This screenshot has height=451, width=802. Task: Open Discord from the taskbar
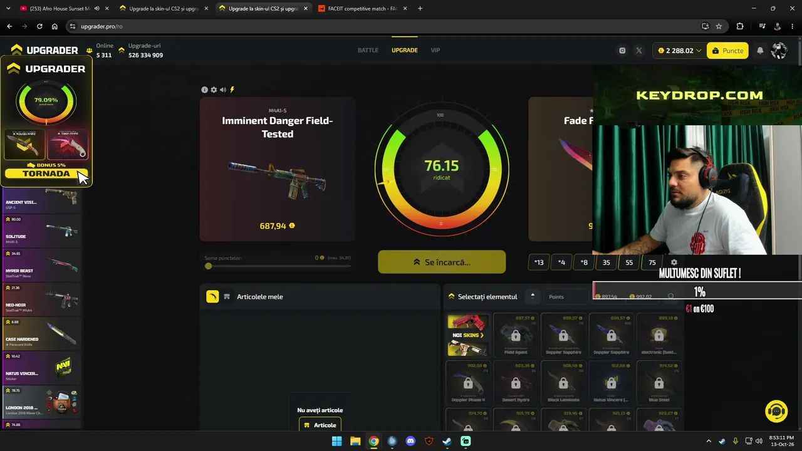pos(410,441)
